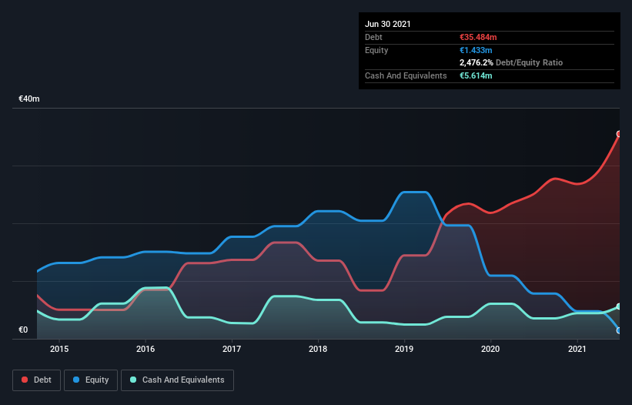Click the 2015 x-axis label
This screenshot has width=632, height=405.
[59, 349]
